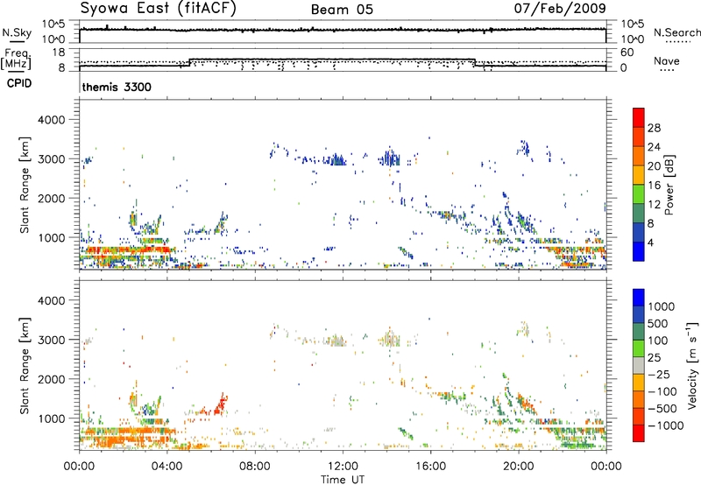Click the blue bottom of Power colorbar
The image size is (701, 485).
(x=639, y=251)
